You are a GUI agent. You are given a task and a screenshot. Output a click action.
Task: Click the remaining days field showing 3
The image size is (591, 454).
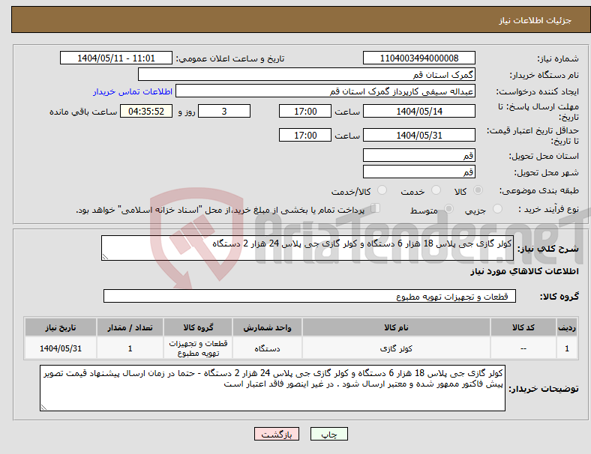click(224, 111)
